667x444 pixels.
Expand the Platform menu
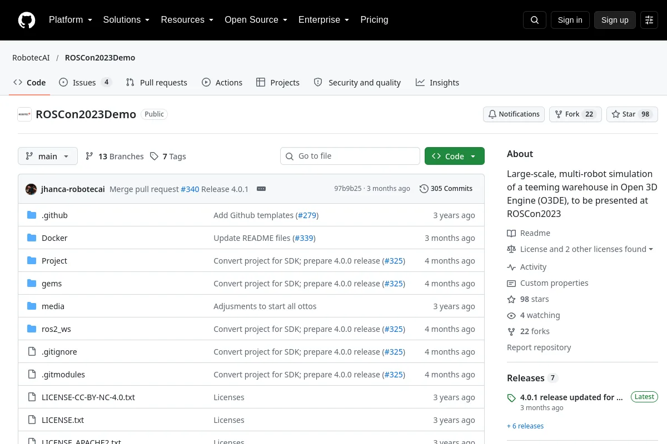70,20
